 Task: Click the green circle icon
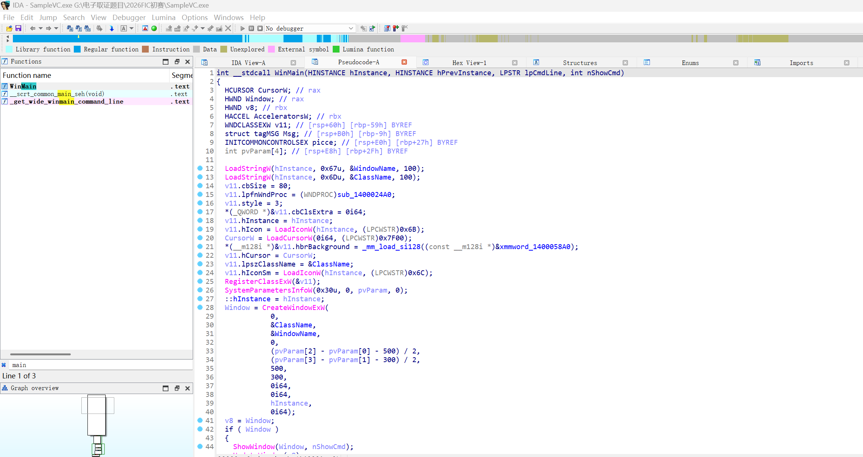(x=154, y=28)
